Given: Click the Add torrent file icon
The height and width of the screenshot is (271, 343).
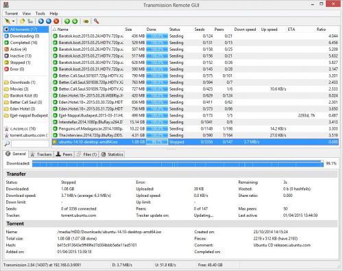Looking at the screenshot, I should pyautogui.click(x=22, y=21).
